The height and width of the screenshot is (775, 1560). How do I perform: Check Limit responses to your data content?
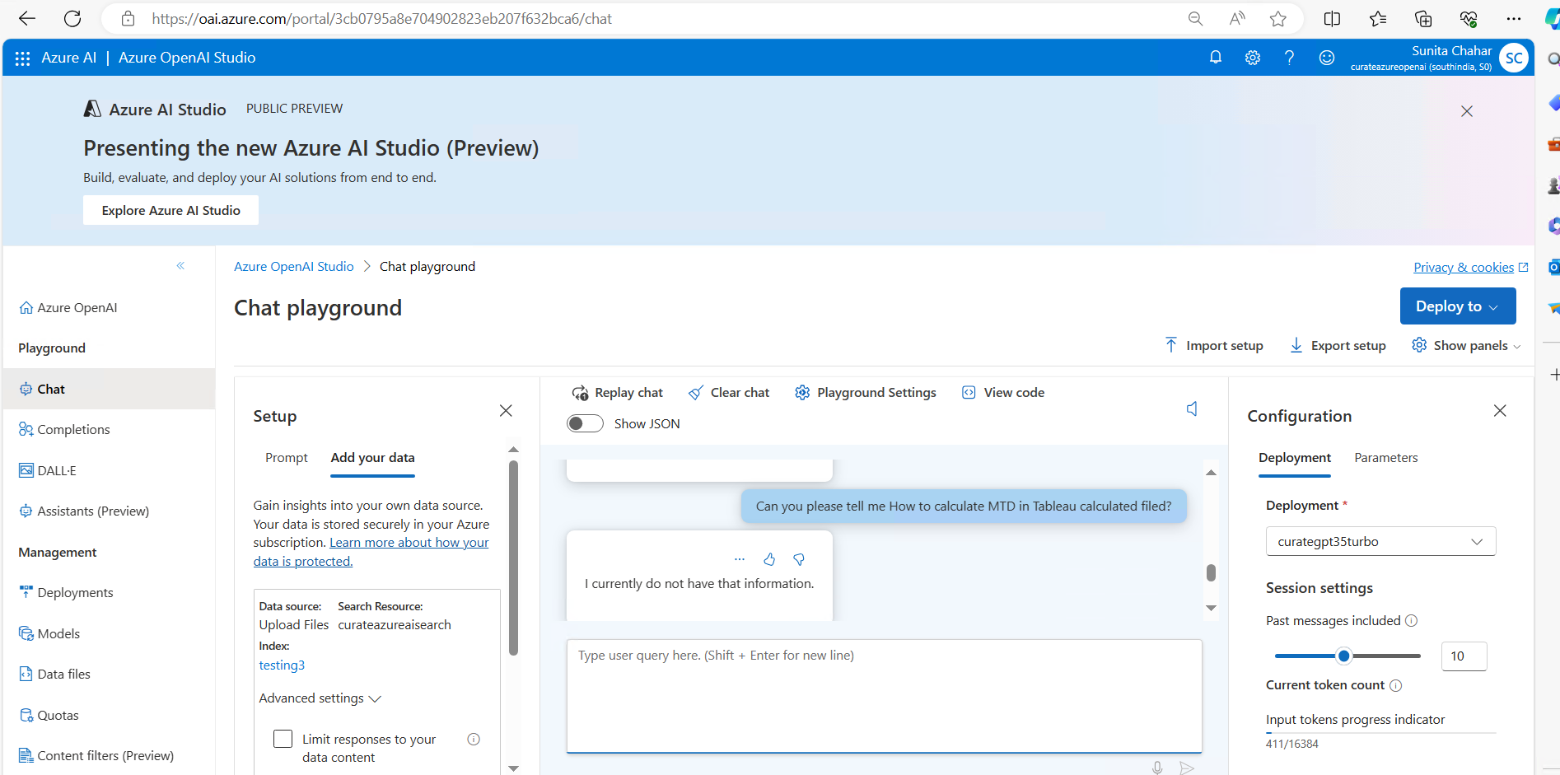tap(283, 739)
